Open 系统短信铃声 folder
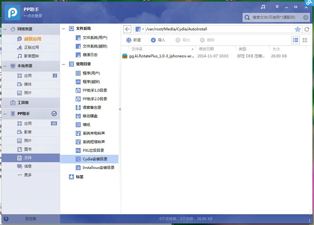Viewport: 314px width, 225px height. click(90, 142)
